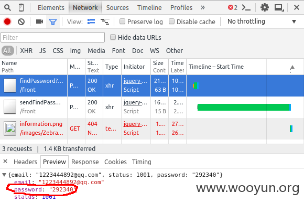Sort by the Time column header

tap(177, 67)
